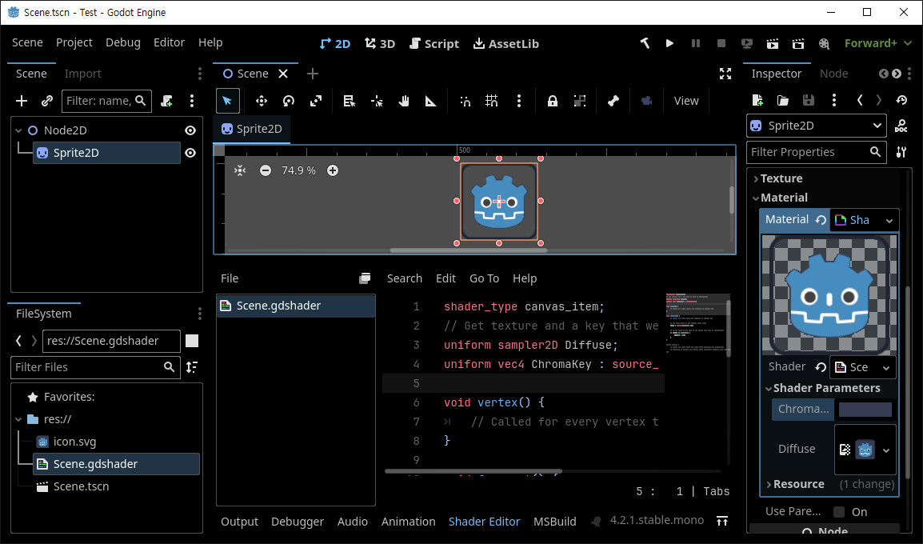Screen dimensions: 923x544
Task: Select icon.svg in FileSystem
Action: point(74,442)
